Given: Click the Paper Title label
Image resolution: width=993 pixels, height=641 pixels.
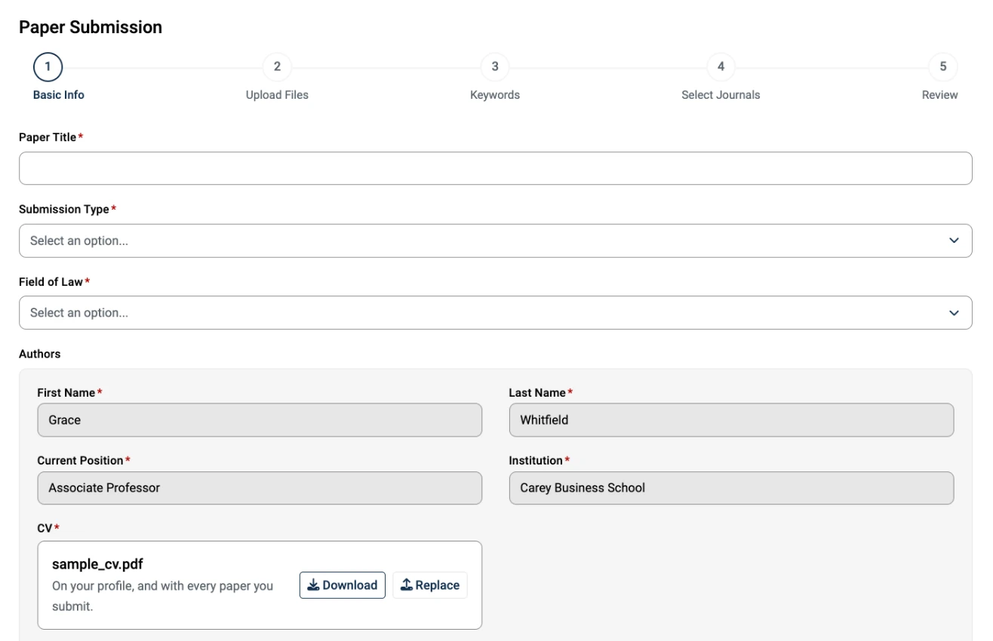Looking at the screenshot, I should point(48,137).
